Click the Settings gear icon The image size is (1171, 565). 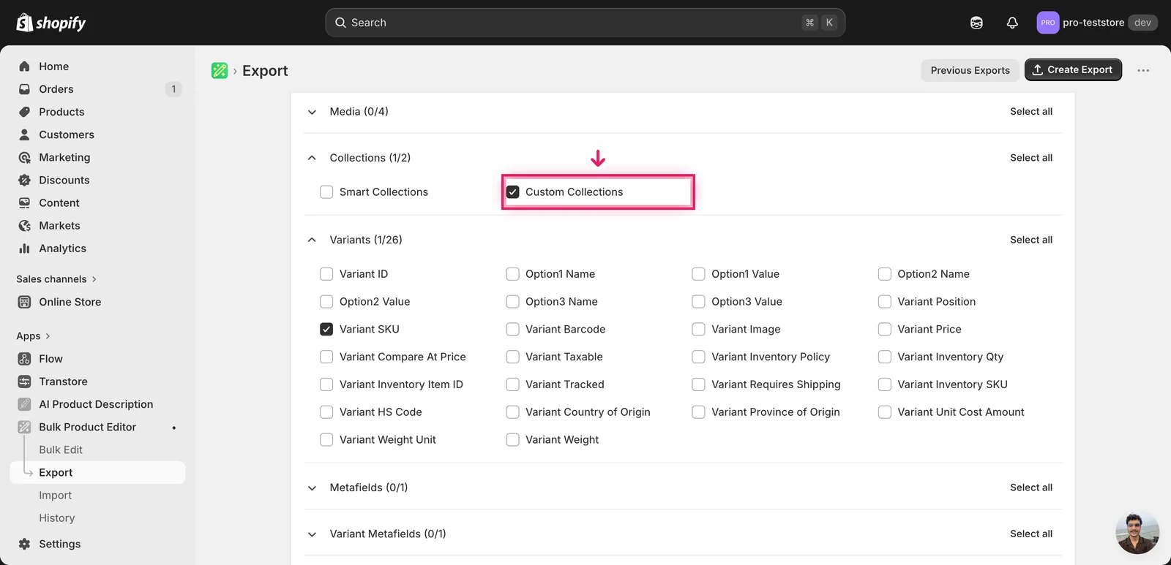[24, 544]
